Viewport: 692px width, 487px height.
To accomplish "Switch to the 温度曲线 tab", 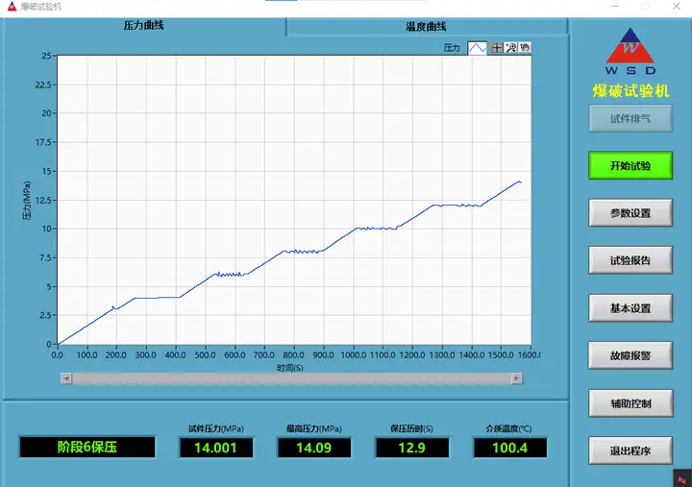I will click(x=427, y=27).
